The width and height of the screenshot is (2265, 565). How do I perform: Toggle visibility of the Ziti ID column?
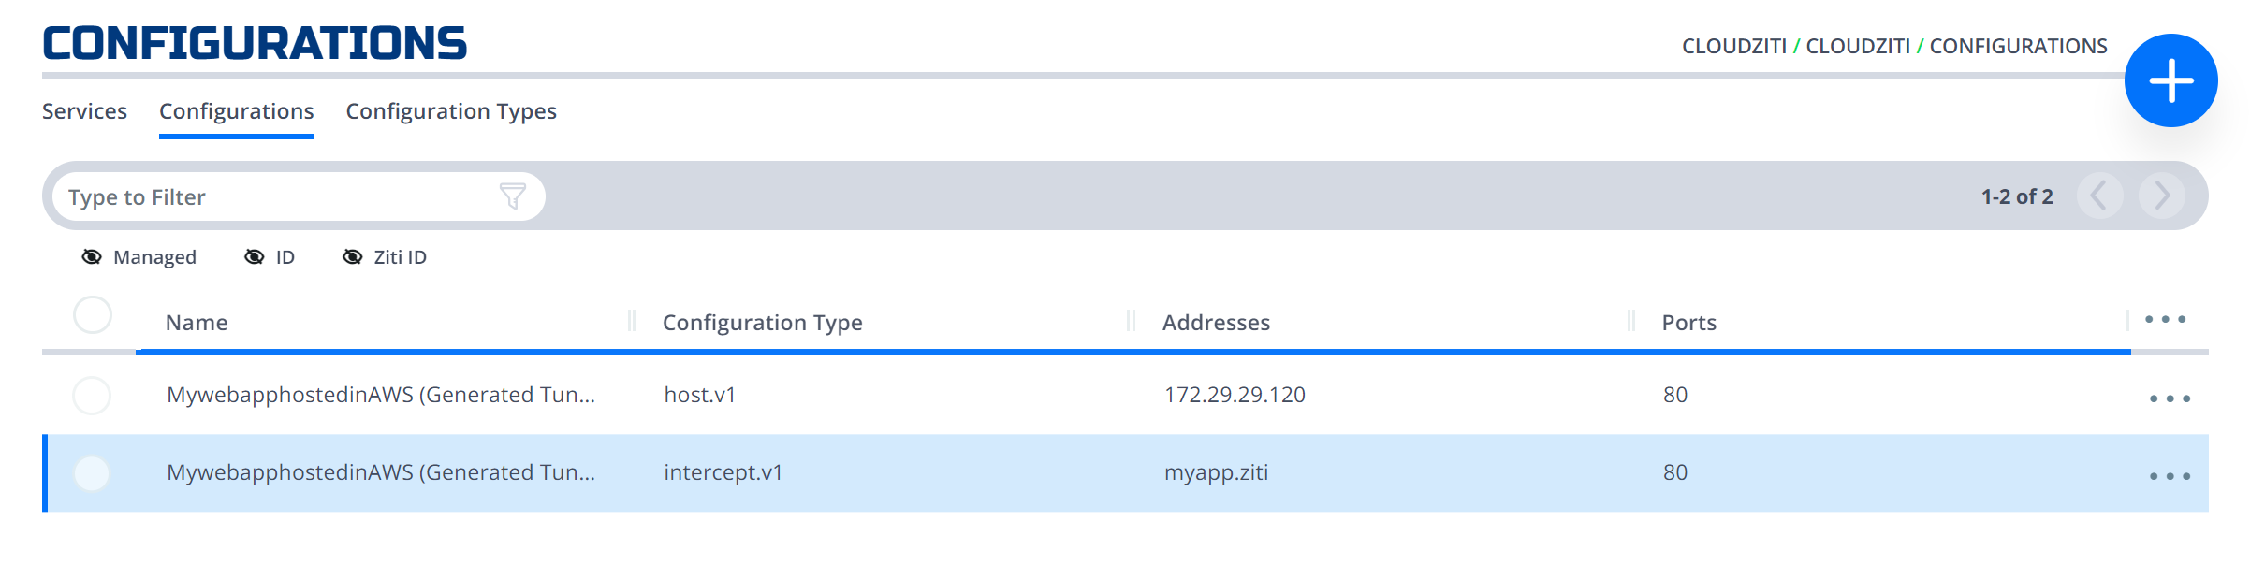(x=385, y=257)
